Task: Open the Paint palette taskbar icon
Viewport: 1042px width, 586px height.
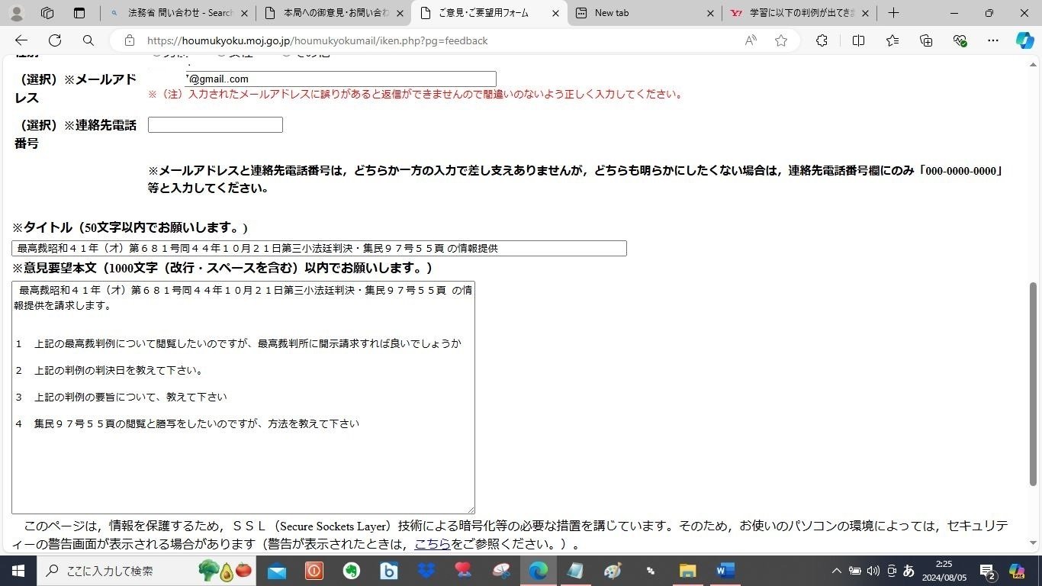Action: pyautogui.click(x=613, y=571)
